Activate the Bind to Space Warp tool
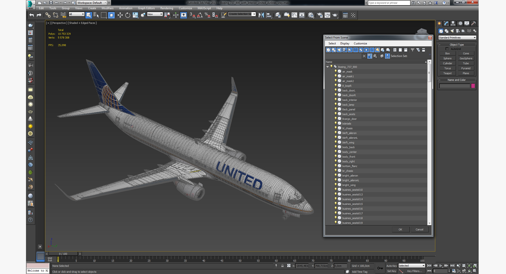This screenshot has width=506, height=274. click(63, 15)
